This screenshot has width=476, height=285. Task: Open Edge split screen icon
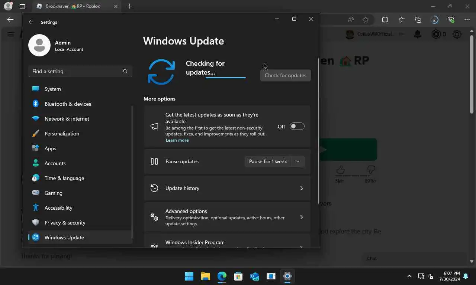[385, 20]
